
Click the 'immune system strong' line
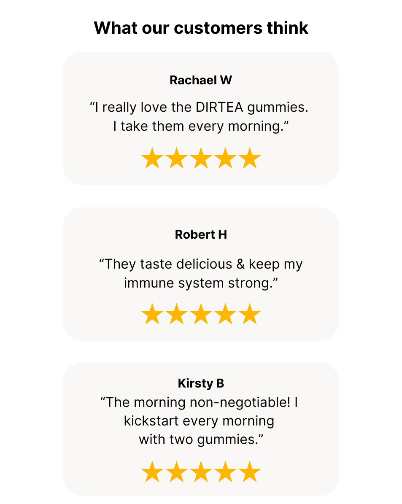click(201, 283)
